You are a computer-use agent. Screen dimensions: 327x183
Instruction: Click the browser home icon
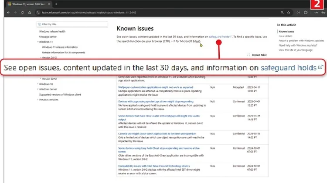point(30,13)
